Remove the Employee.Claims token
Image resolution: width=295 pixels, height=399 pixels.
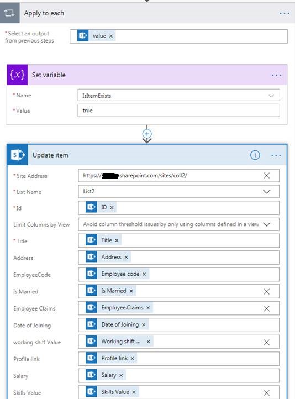148,308
